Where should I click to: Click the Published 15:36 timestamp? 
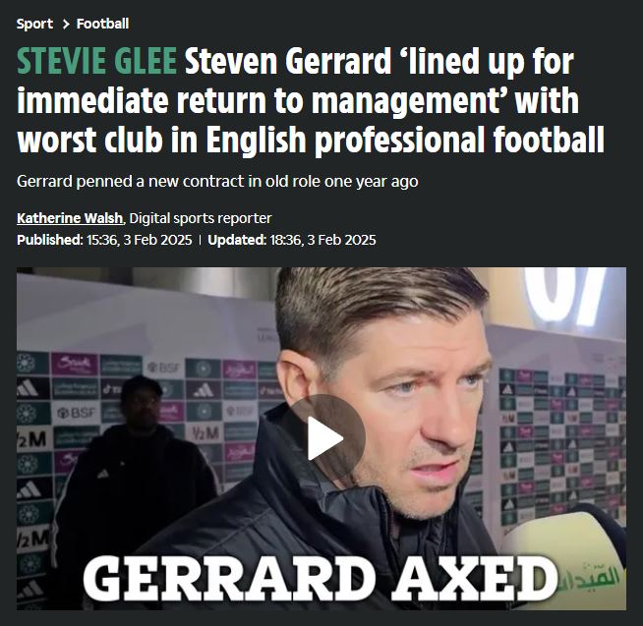pos(104,240)
